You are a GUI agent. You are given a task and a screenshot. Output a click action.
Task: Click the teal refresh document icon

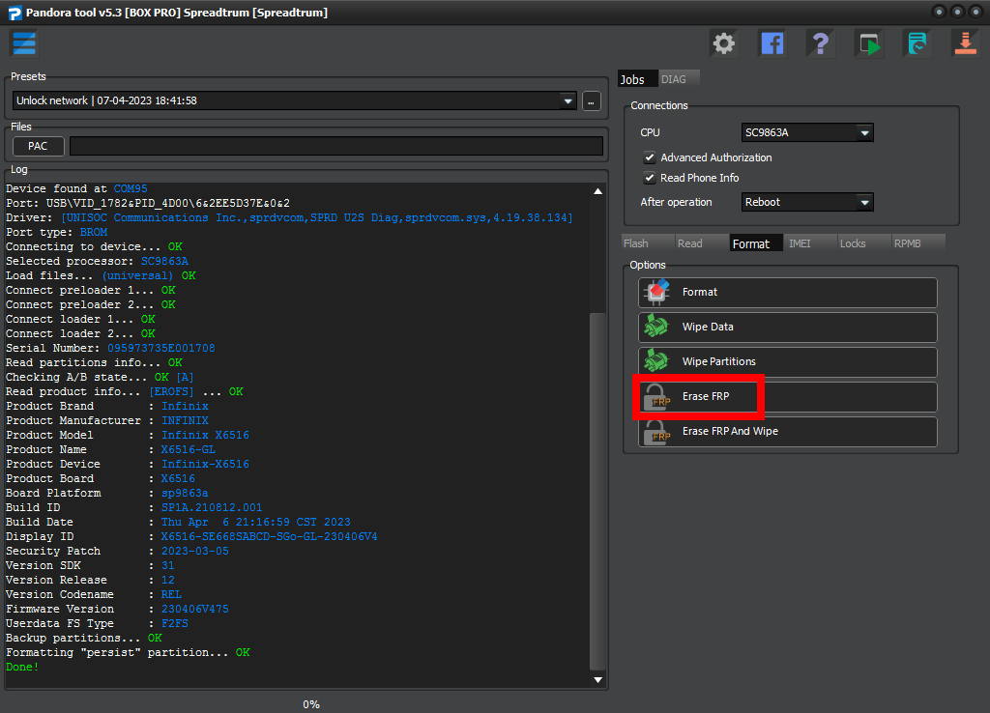point(917,43)
